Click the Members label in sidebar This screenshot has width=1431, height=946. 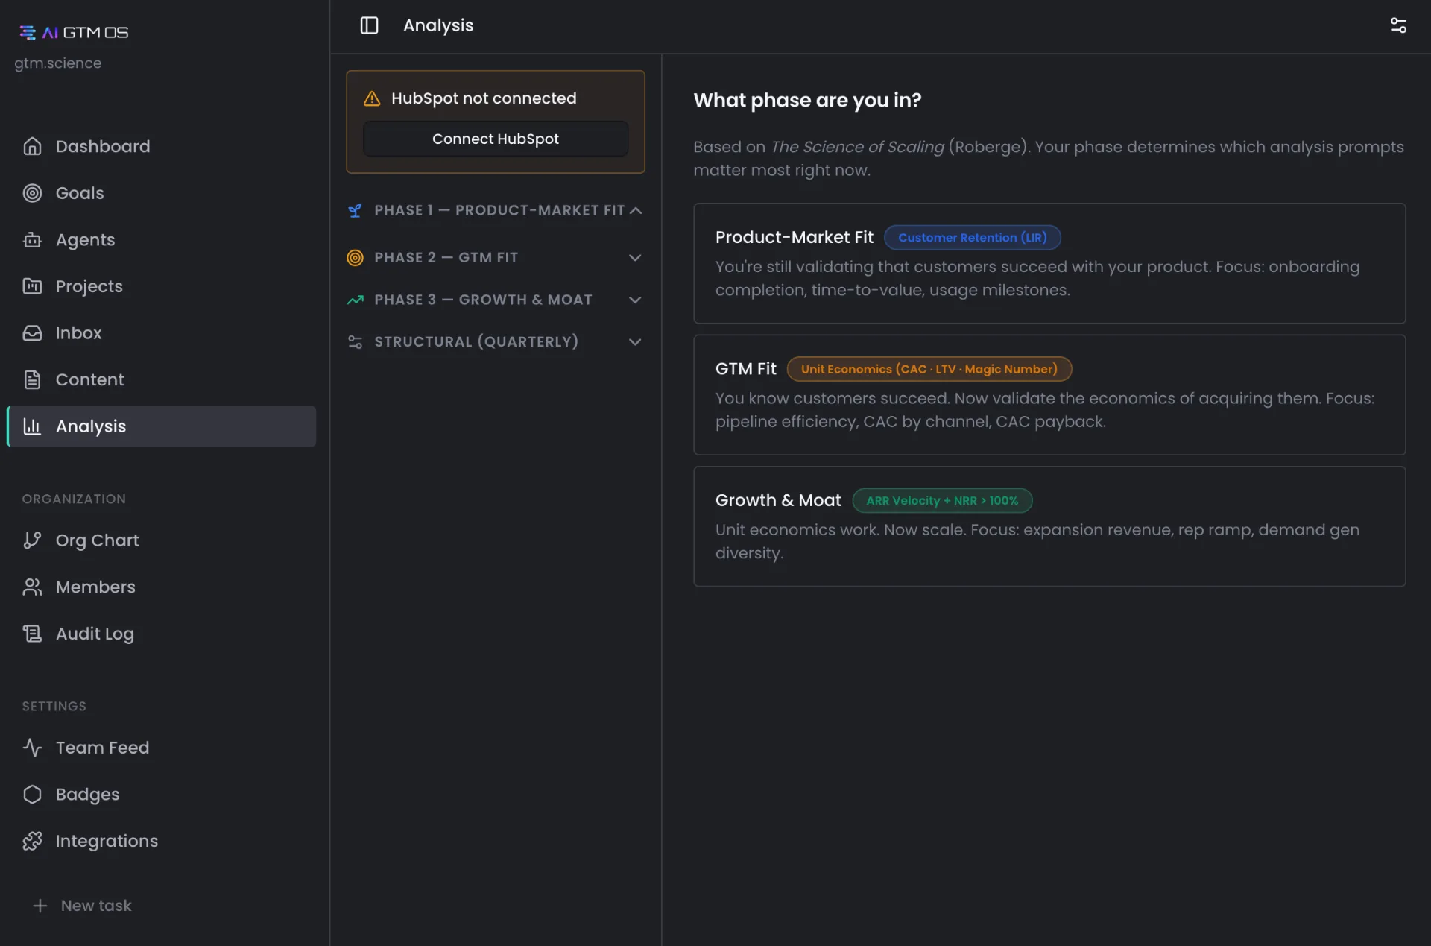pyautogui.click(x=95, y=587)
